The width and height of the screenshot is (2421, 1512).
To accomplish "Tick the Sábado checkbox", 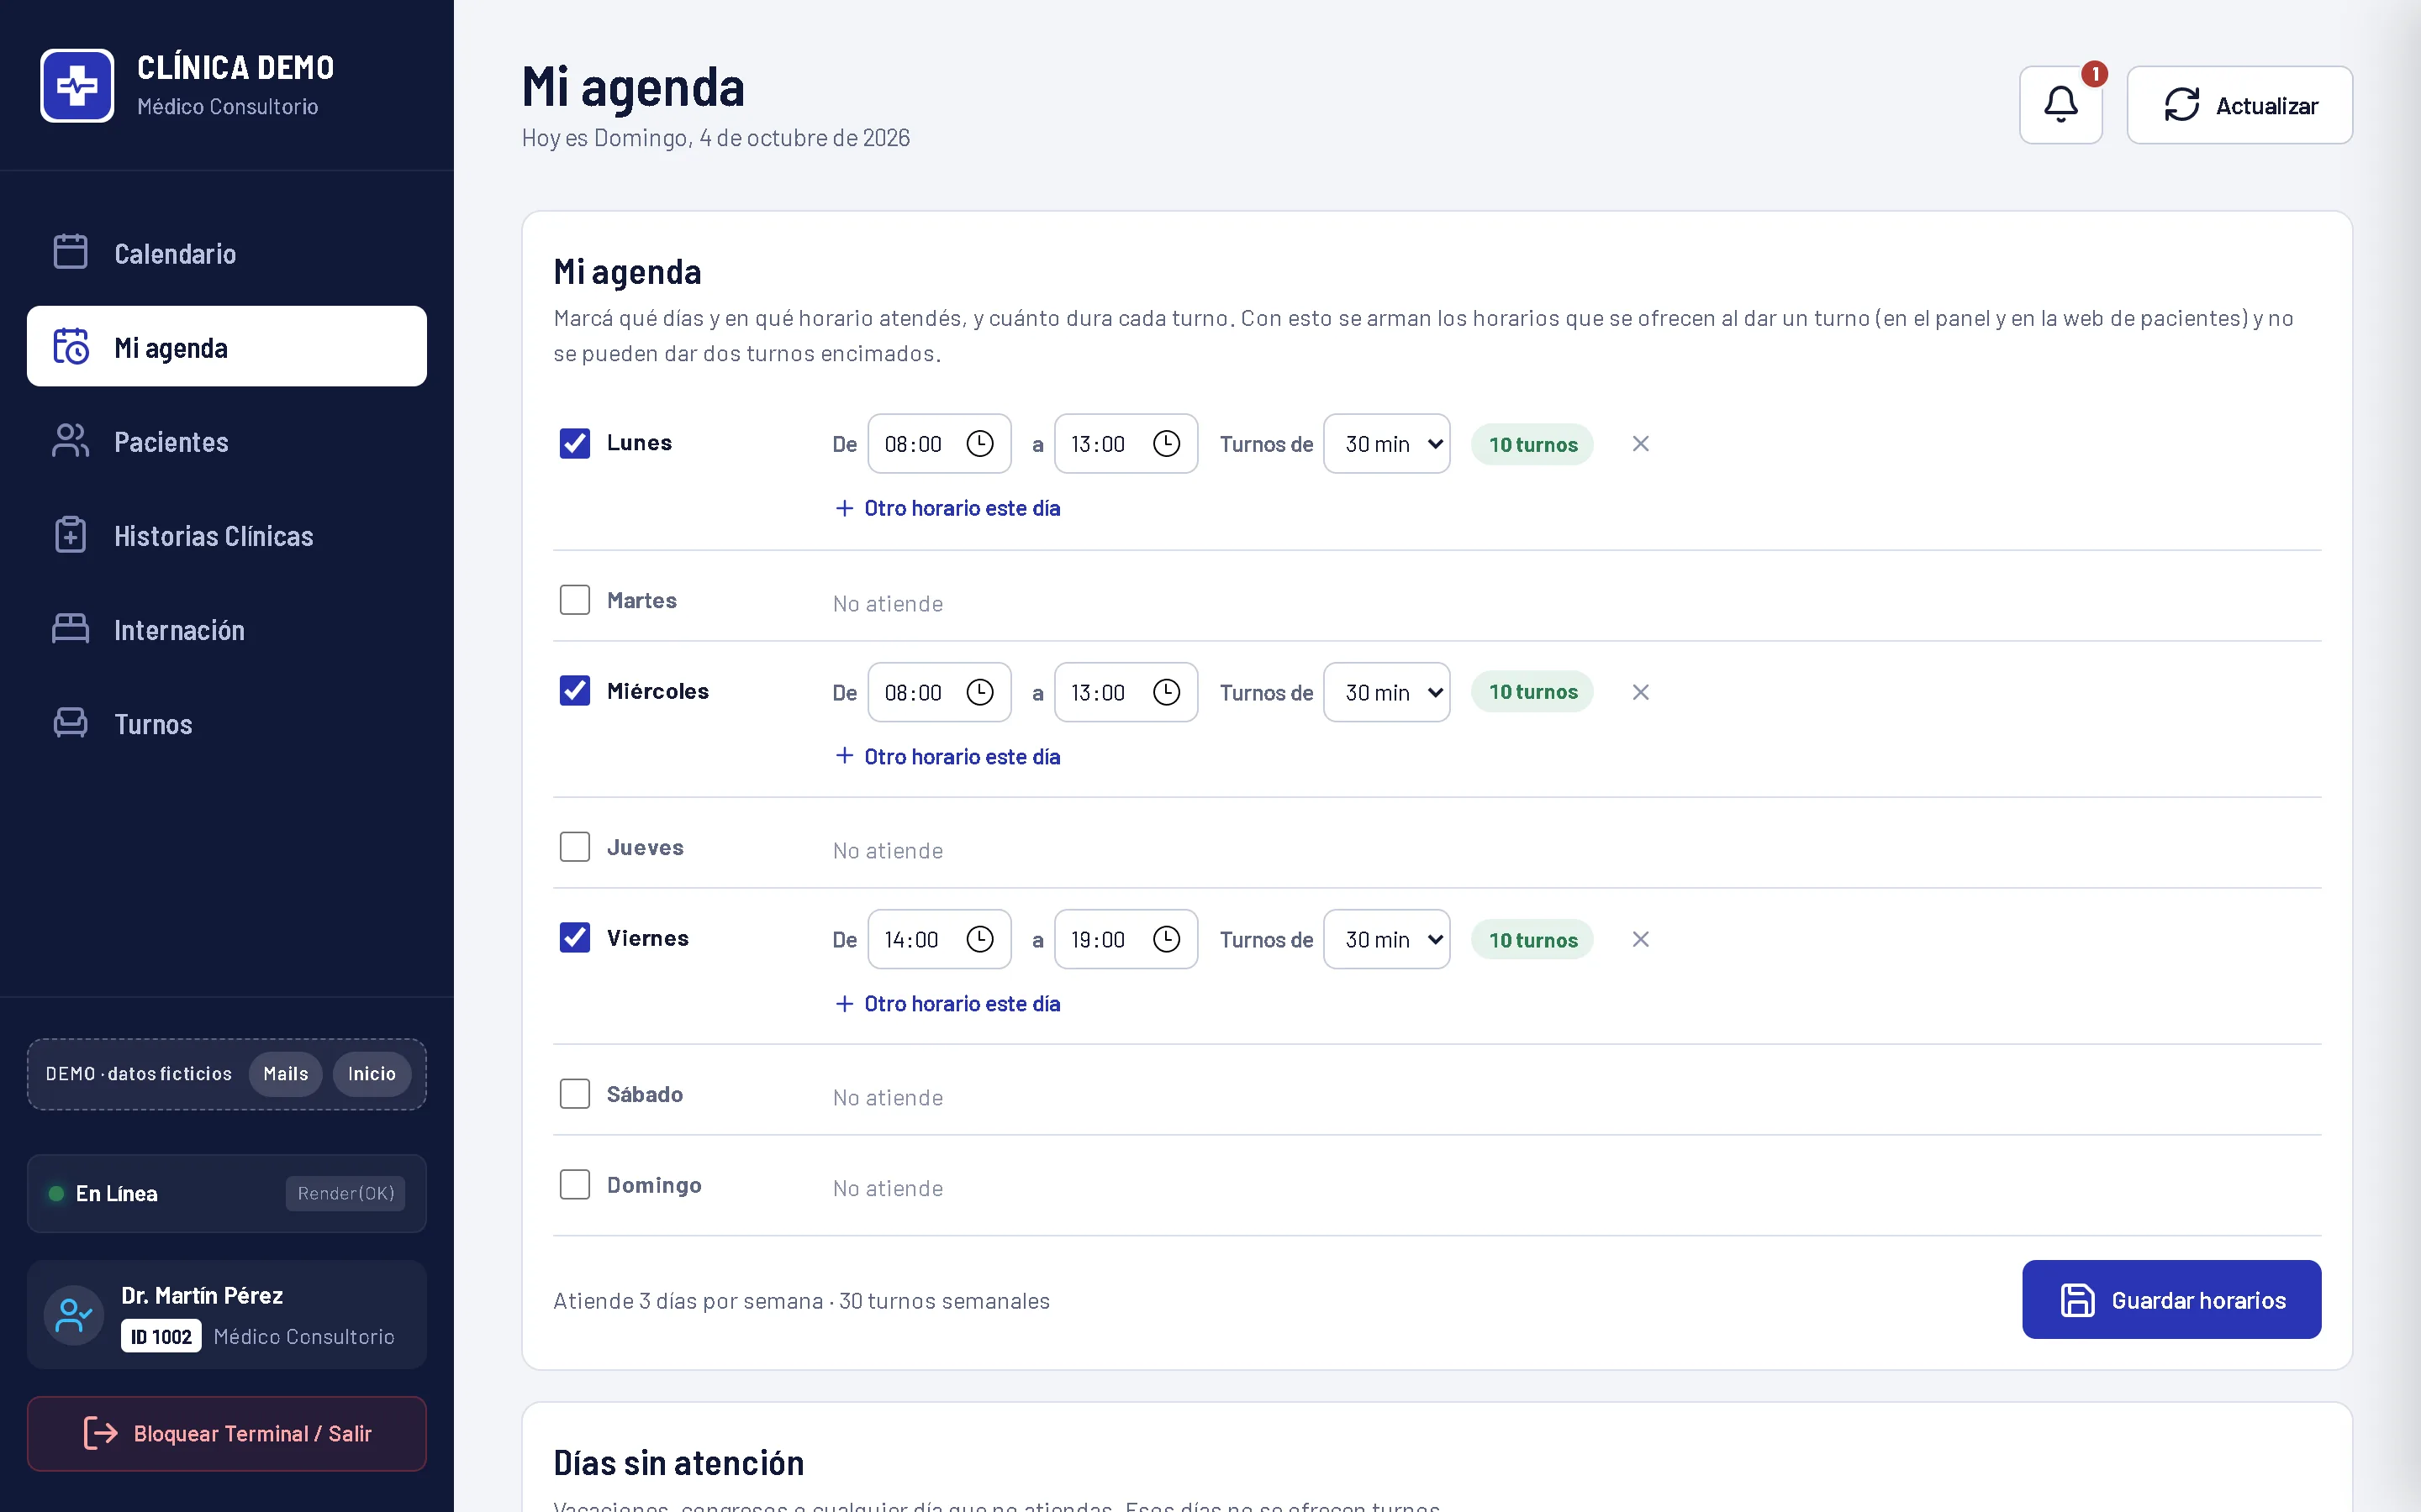I will [x=574, y=1093].
